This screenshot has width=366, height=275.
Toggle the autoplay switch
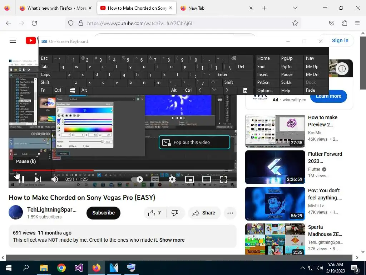(137, 179)
